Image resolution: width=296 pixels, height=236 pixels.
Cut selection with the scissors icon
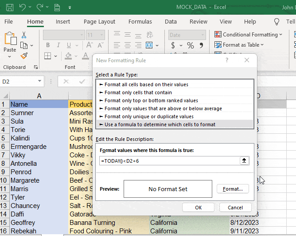24,35
